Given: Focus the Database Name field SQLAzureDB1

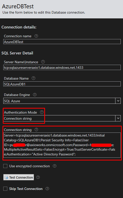Looking at the screenshot, I should point(62,84).
